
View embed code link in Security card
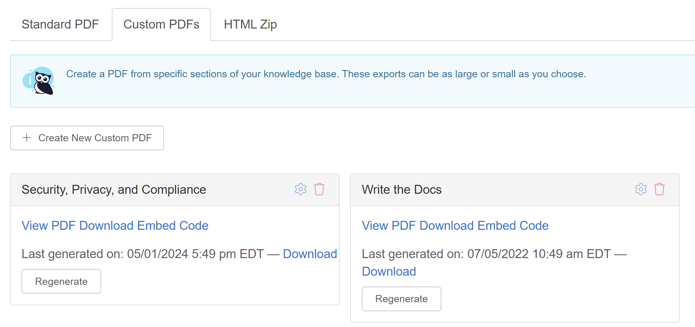coord(115,225)
